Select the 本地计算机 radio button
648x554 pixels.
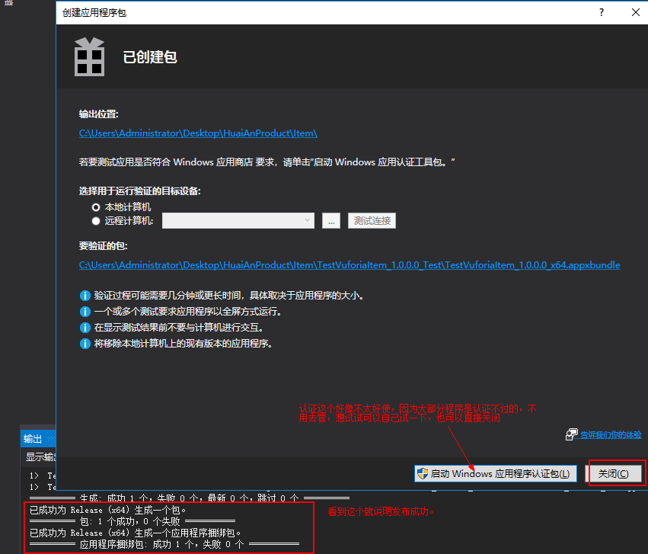pyautogui.click(x=96, y=207)
